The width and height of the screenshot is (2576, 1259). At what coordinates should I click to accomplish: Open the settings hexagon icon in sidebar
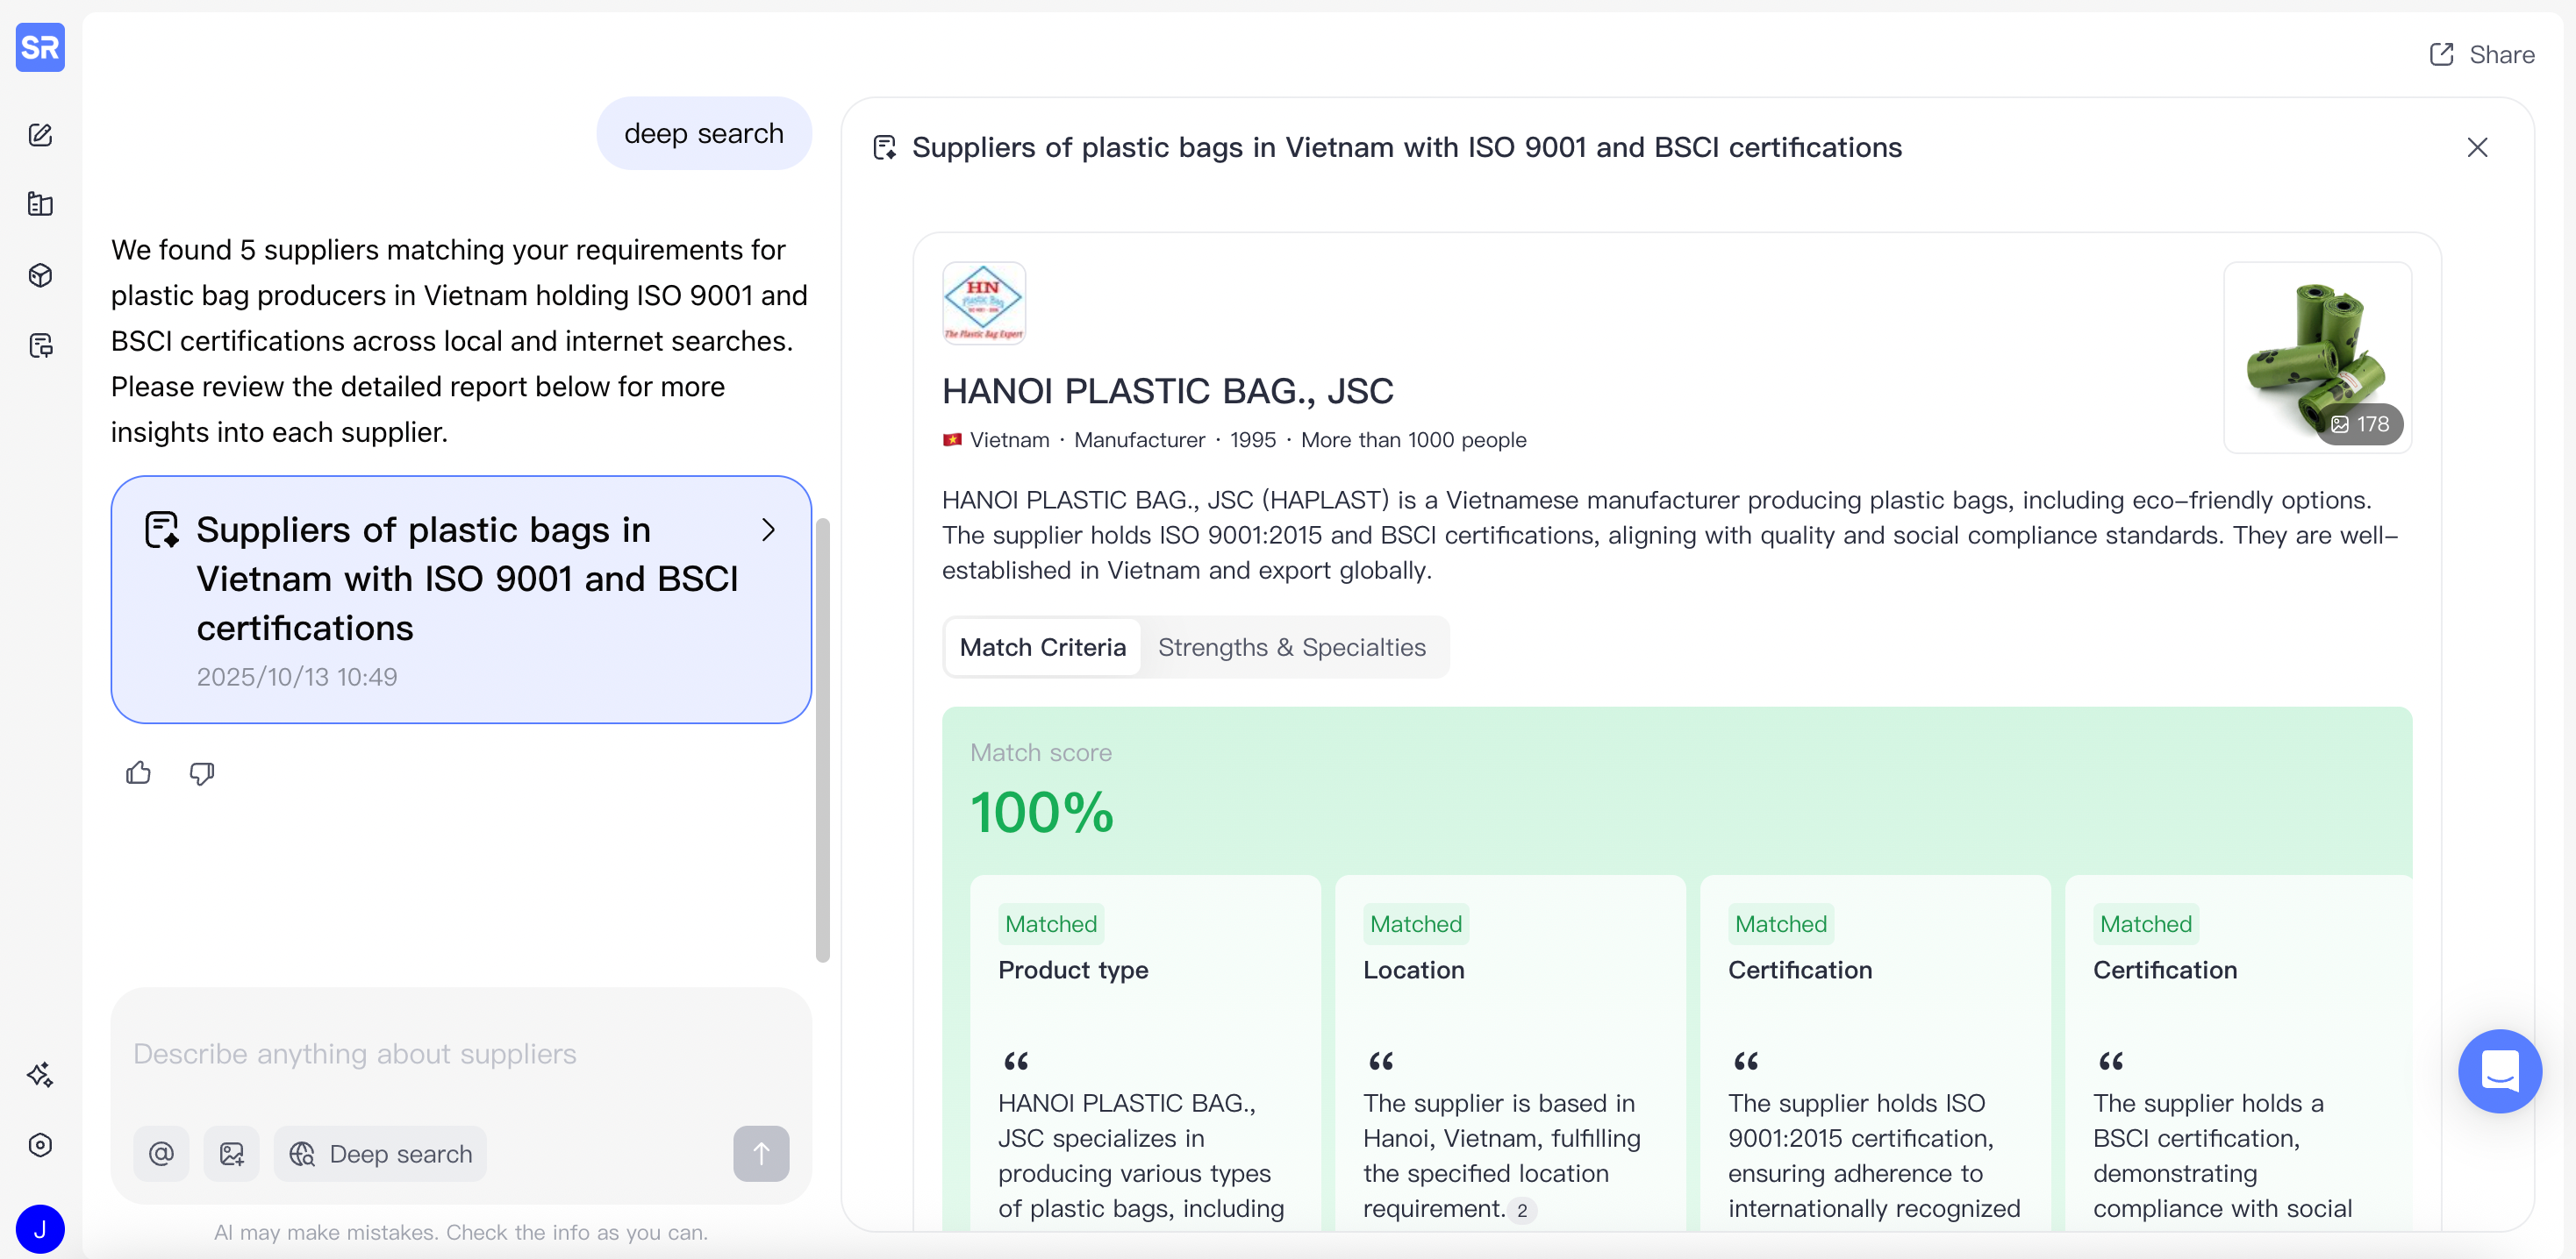click(40, 1144)
